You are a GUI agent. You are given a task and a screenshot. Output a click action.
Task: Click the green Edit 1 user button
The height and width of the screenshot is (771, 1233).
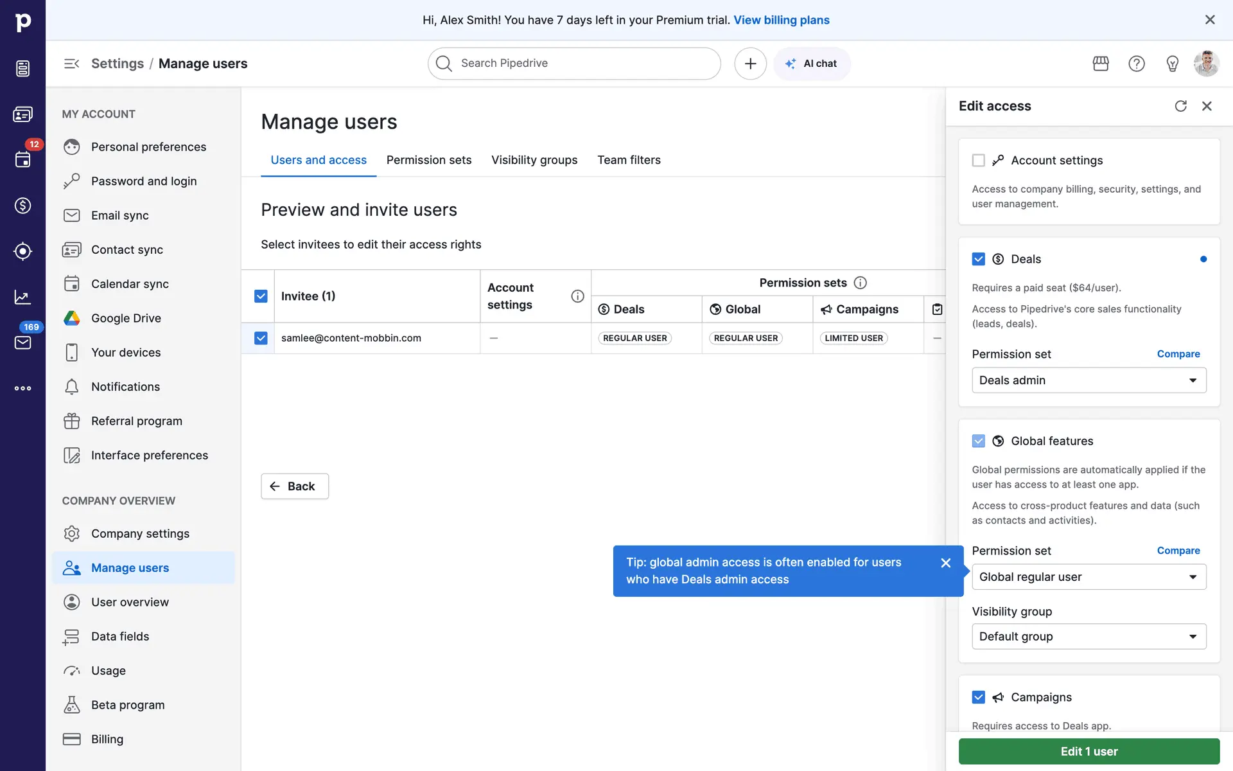(x=1089, y=751)
